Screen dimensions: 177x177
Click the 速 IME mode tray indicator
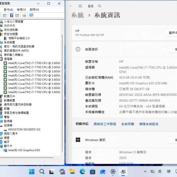click(169, 171)
